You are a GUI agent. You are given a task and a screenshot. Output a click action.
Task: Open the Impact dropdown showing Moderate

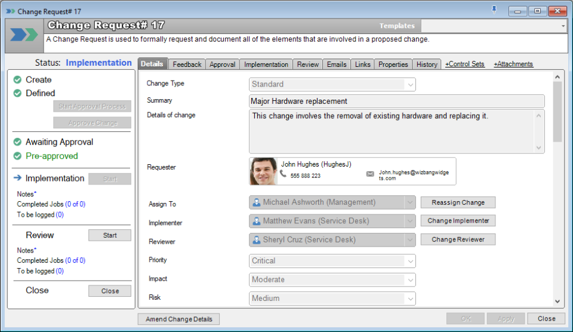[x=411, y=279]
